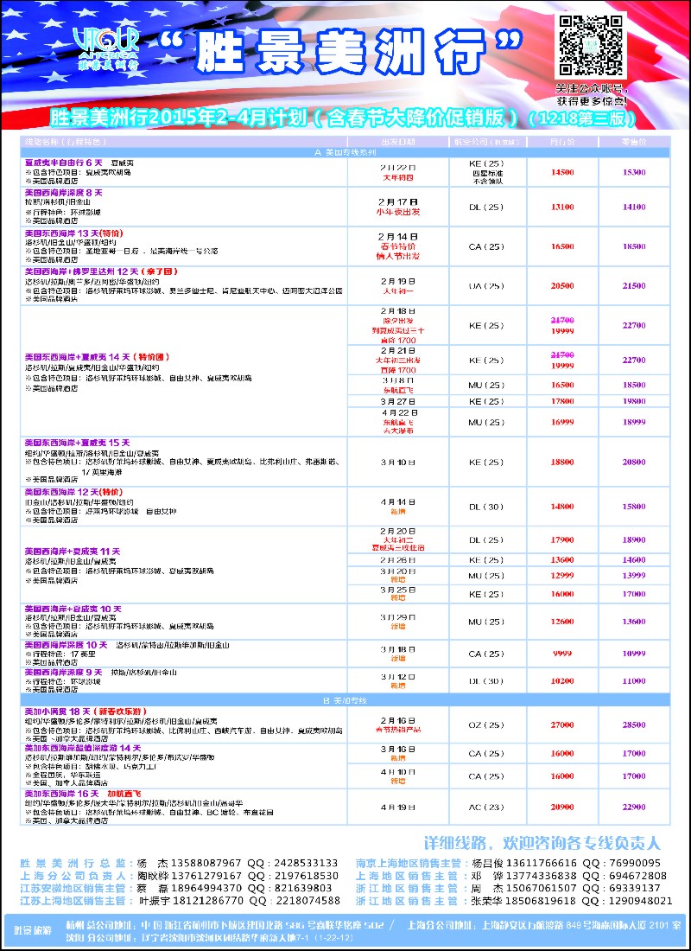Select the "美国西海岸+夏威夷 11 天" tour title
The width and height of the screenshot is (691, 951).
click(73, 552)
